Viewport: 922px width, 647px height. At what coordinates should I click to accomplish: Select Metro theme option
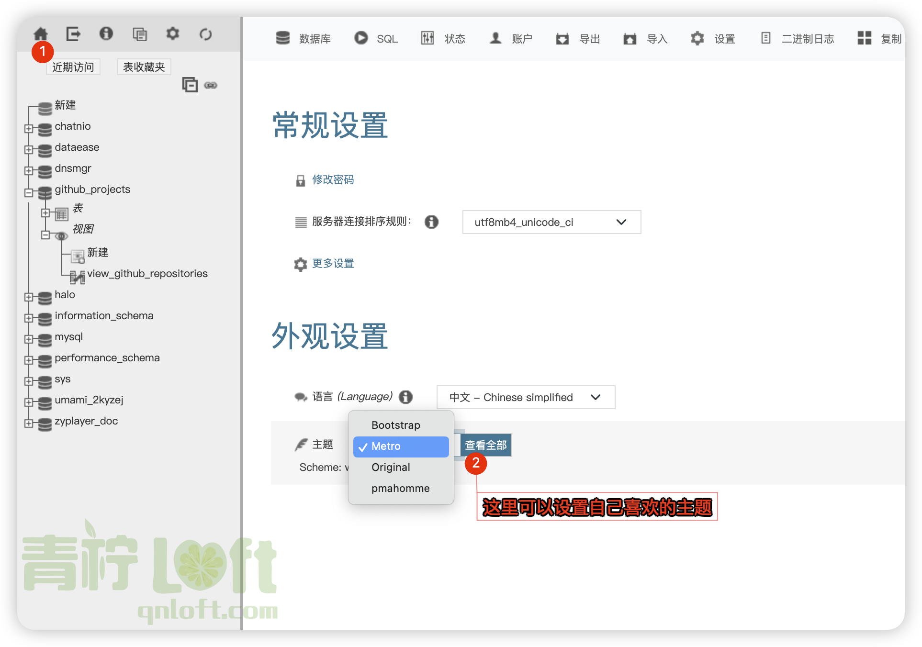point(401,446)
